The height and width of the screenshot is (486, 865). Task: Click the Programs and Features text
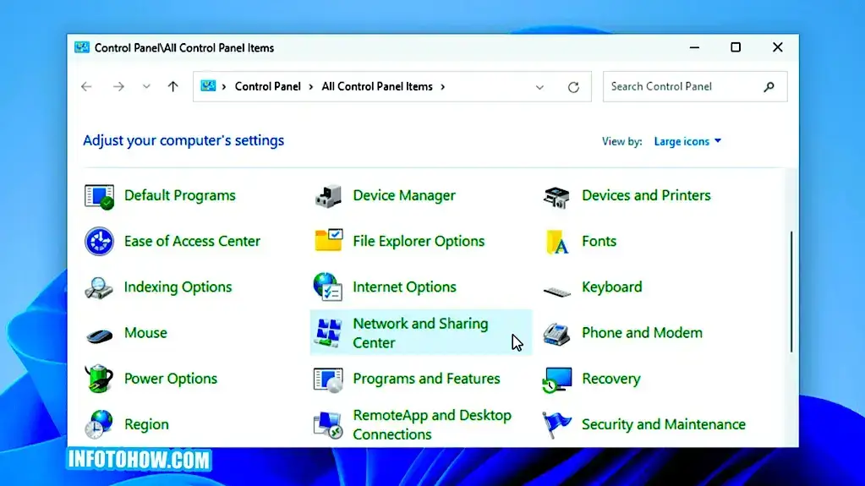426,379
